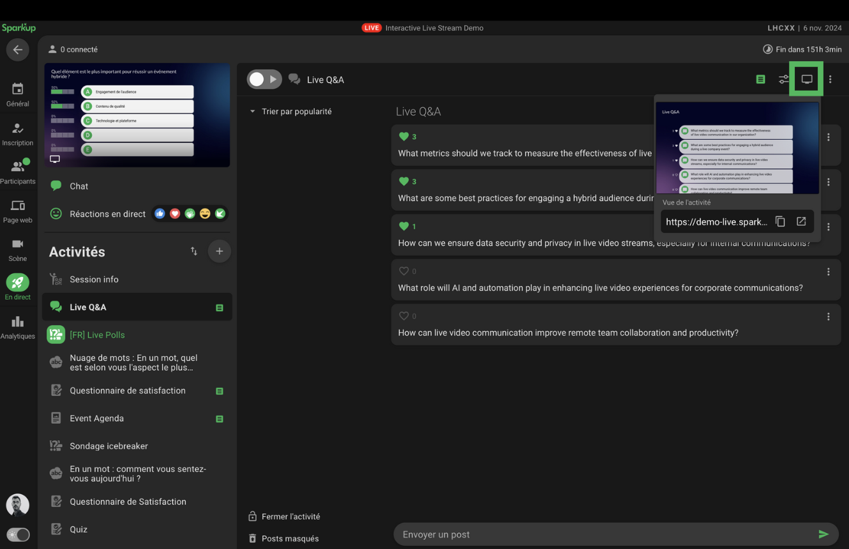Viewport: 849px width, 549px height.
Task: Toggle the dark mode switch
Action: click(x=18, y=534)
